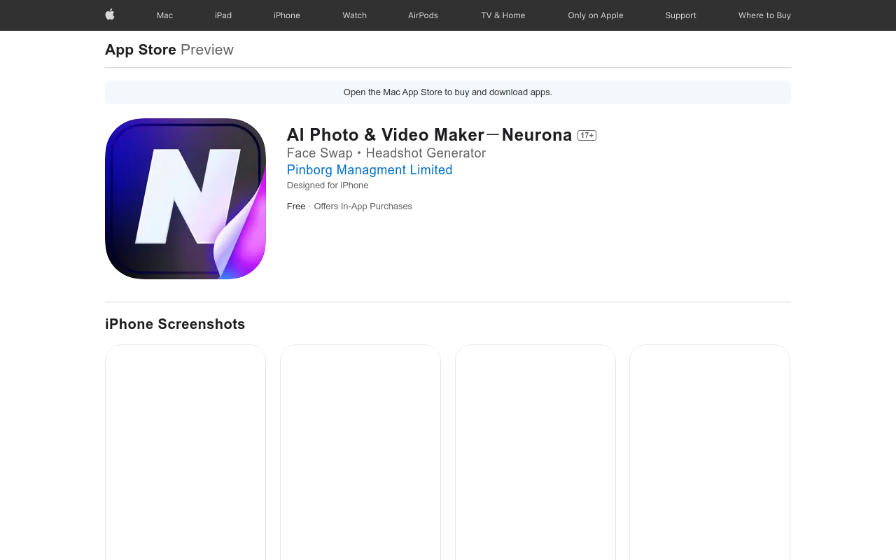Click the 17+ age rating badge

tap(587, 136)
